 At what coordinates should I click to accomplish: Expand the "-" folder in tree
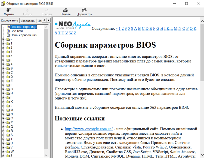4,39
